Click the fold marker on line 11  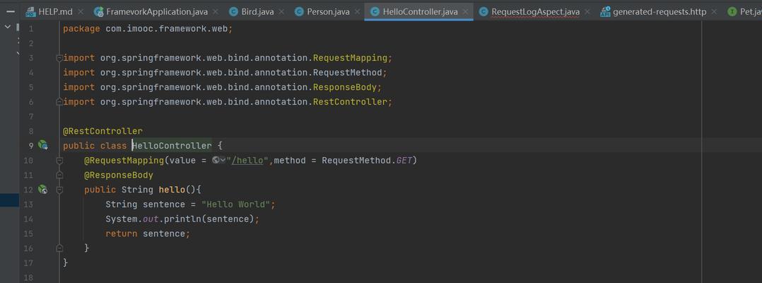[x=60, y=175]
